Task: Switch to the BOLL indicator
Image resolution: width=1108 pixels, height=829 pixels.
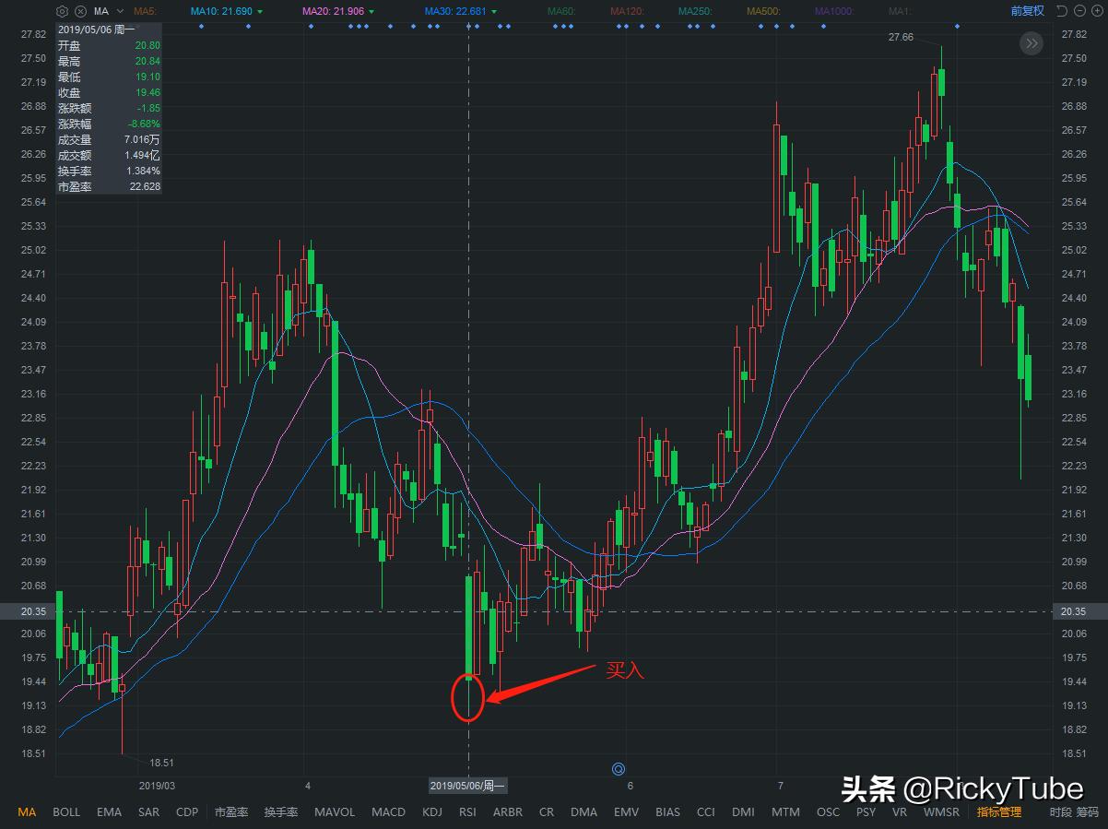Action: [66, 812]
